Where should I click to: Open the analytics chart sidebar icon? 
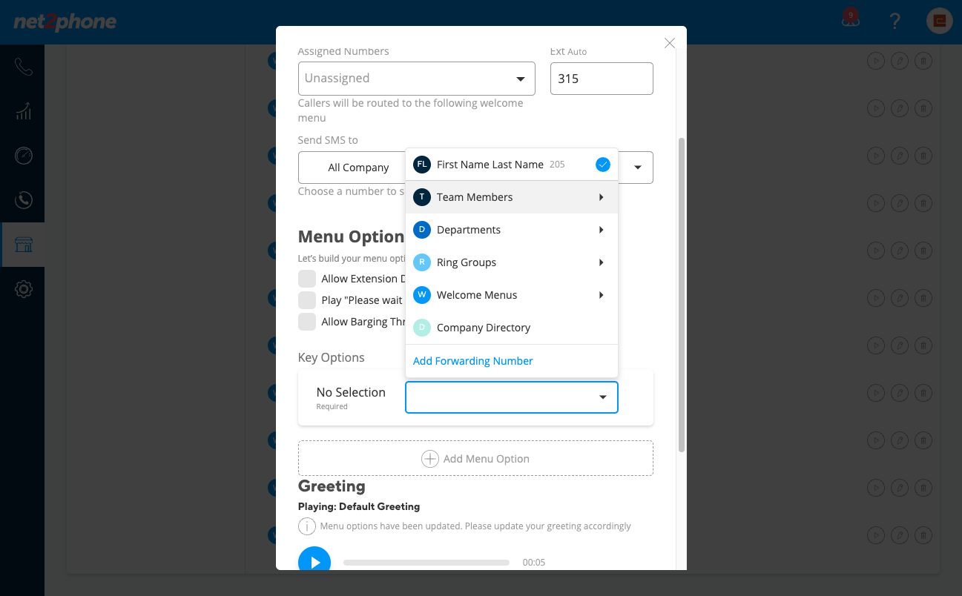23,111
